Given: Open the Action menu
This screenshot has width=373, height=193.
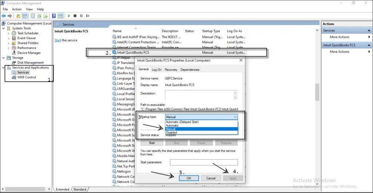Looking at the screenshot, I should pyautogui.click(x=17, y=9).
